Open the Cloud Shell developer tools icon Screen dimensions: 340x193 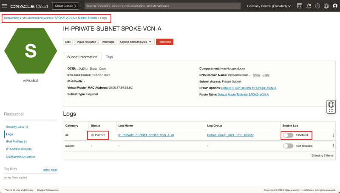[299, 6]
